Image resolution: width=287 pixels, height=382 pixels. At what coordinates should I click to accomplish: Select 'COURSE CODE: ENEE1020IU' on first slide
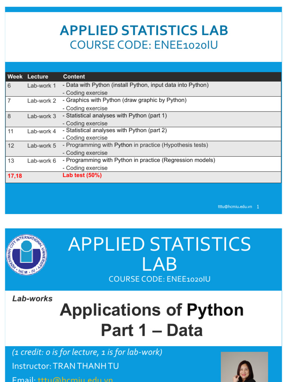click(144, 45)
